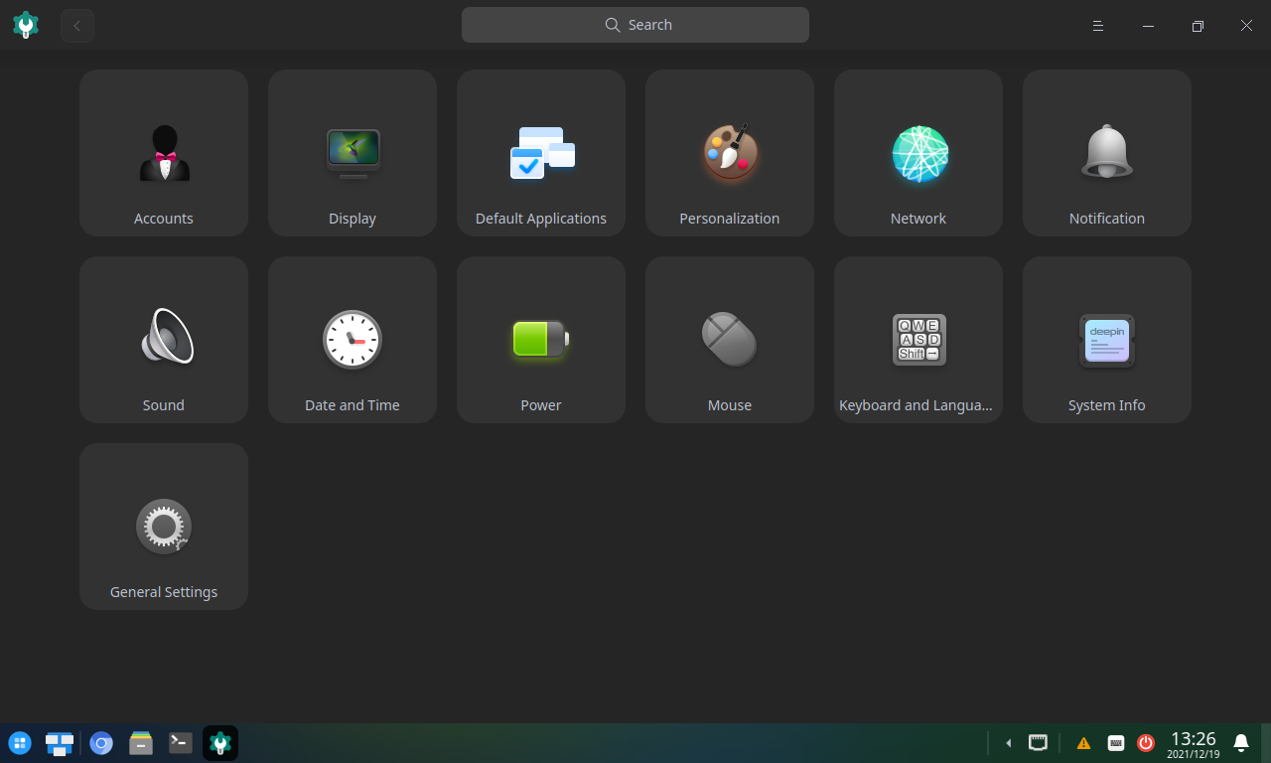
Task: Open the notification bell in tray
Action: [1241, 743]
